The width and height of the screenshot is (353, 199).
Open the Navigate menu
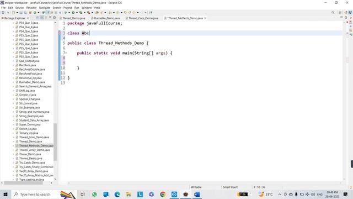pos(45,8)
